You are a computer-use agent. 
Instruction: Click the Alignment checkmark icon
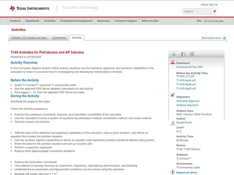coord(173,95)
